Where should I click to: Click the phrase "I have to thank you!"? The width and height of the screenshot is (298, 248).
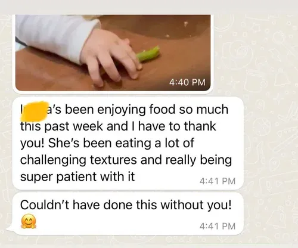pyautogui.click(x=118, y=135)
